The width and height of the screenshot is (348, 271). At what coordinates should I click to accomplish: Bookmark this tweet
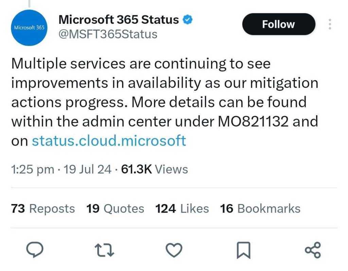243,250
